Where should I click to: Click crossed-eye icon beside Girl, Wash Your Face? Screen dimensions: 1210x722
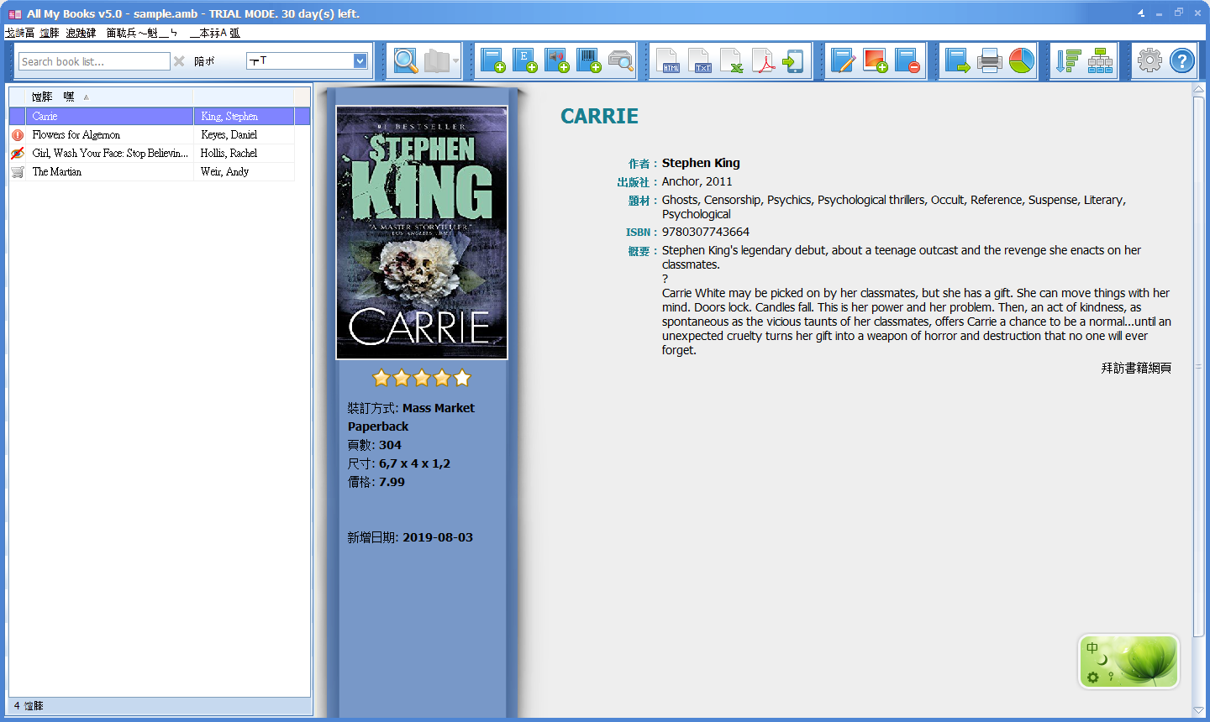tap(18, 153)
